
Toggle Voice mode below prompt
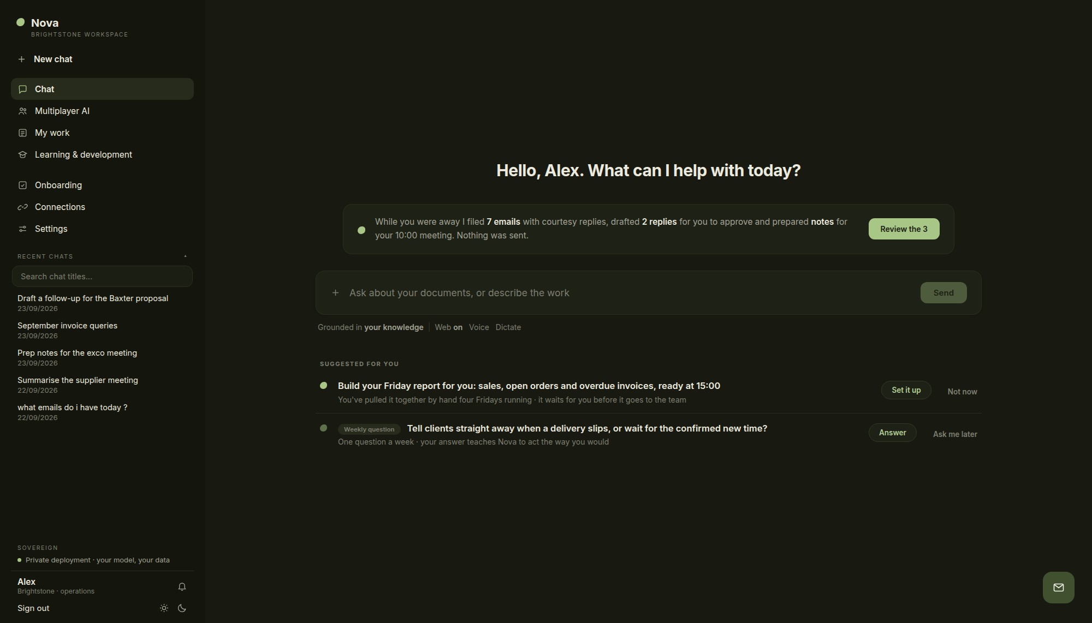[x=479, y=327]
